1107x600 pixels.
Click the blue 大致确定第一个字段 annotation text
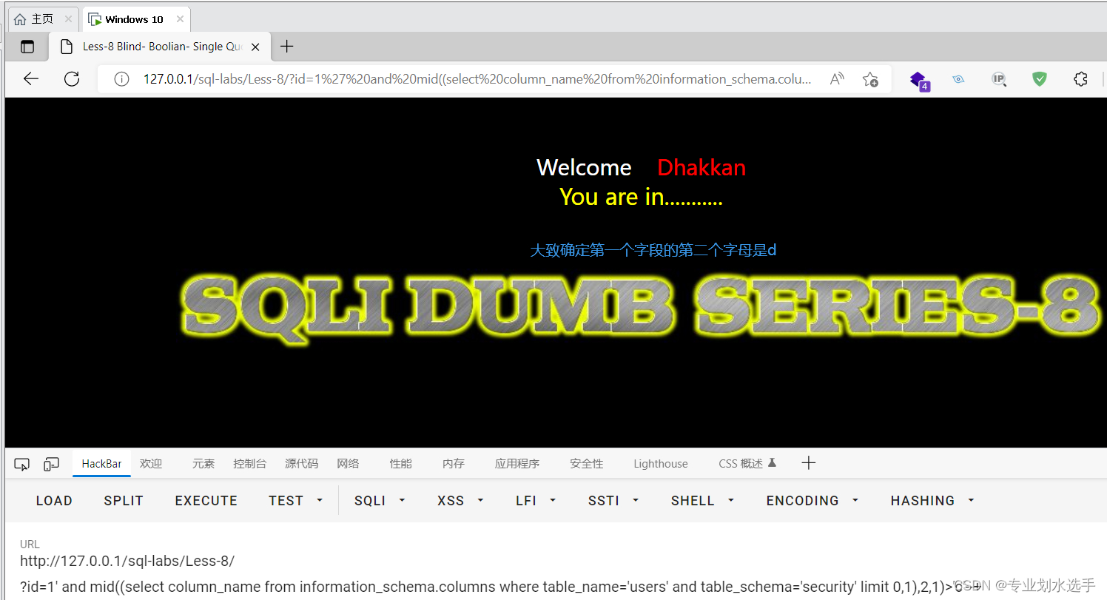(653, 250)
